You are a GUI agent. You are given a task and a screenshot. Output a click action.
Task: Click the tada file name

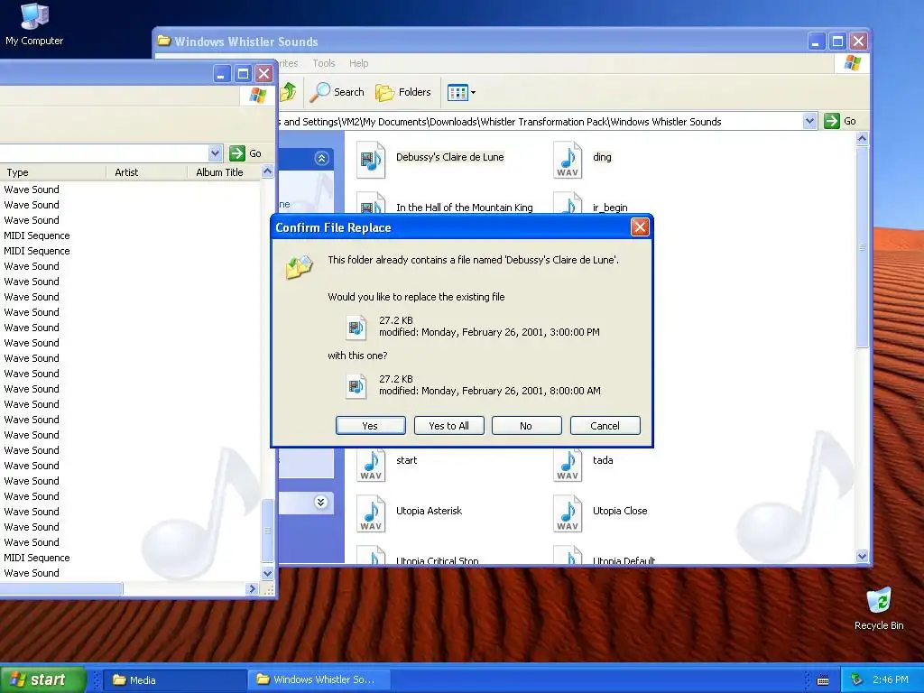point(603,460)
